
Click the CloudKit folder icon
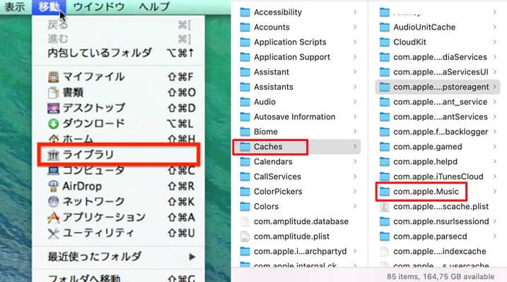point(385,42)
